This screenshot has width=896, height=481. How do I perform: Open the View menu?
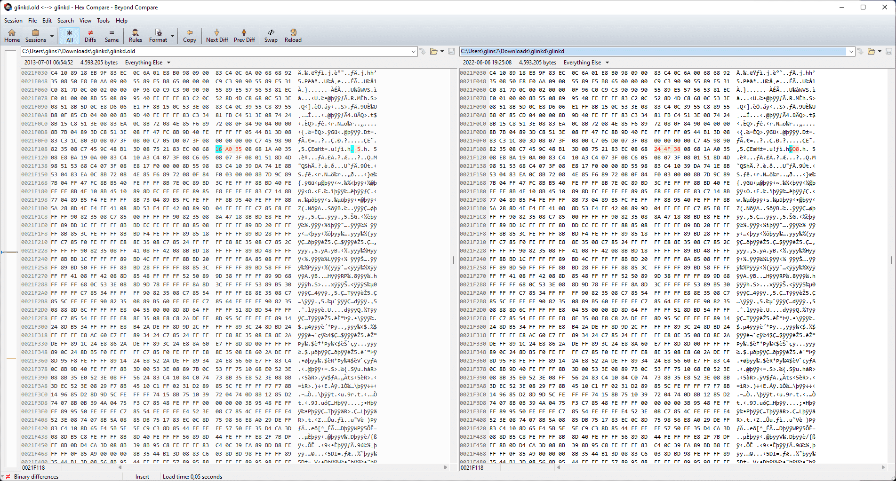[85, 21]
